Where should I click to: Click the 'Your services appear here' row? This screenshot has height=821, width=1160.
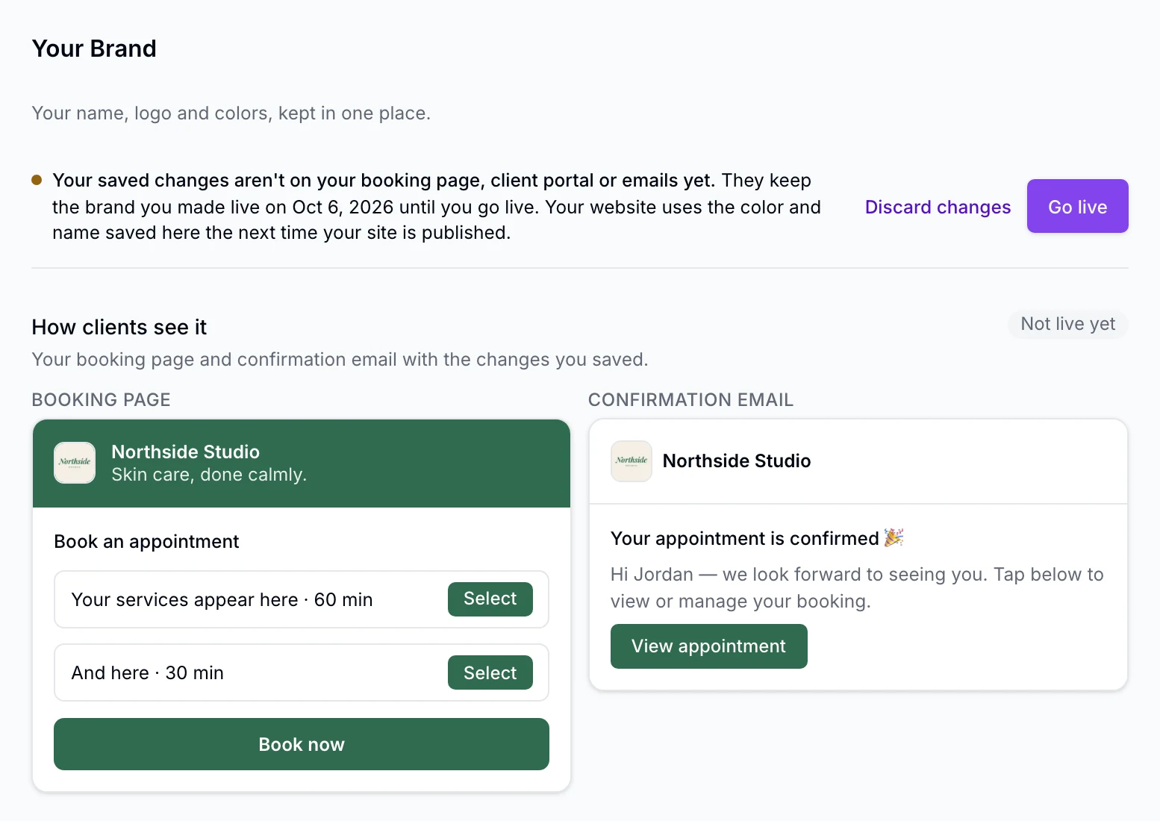[x=302, y=599]
